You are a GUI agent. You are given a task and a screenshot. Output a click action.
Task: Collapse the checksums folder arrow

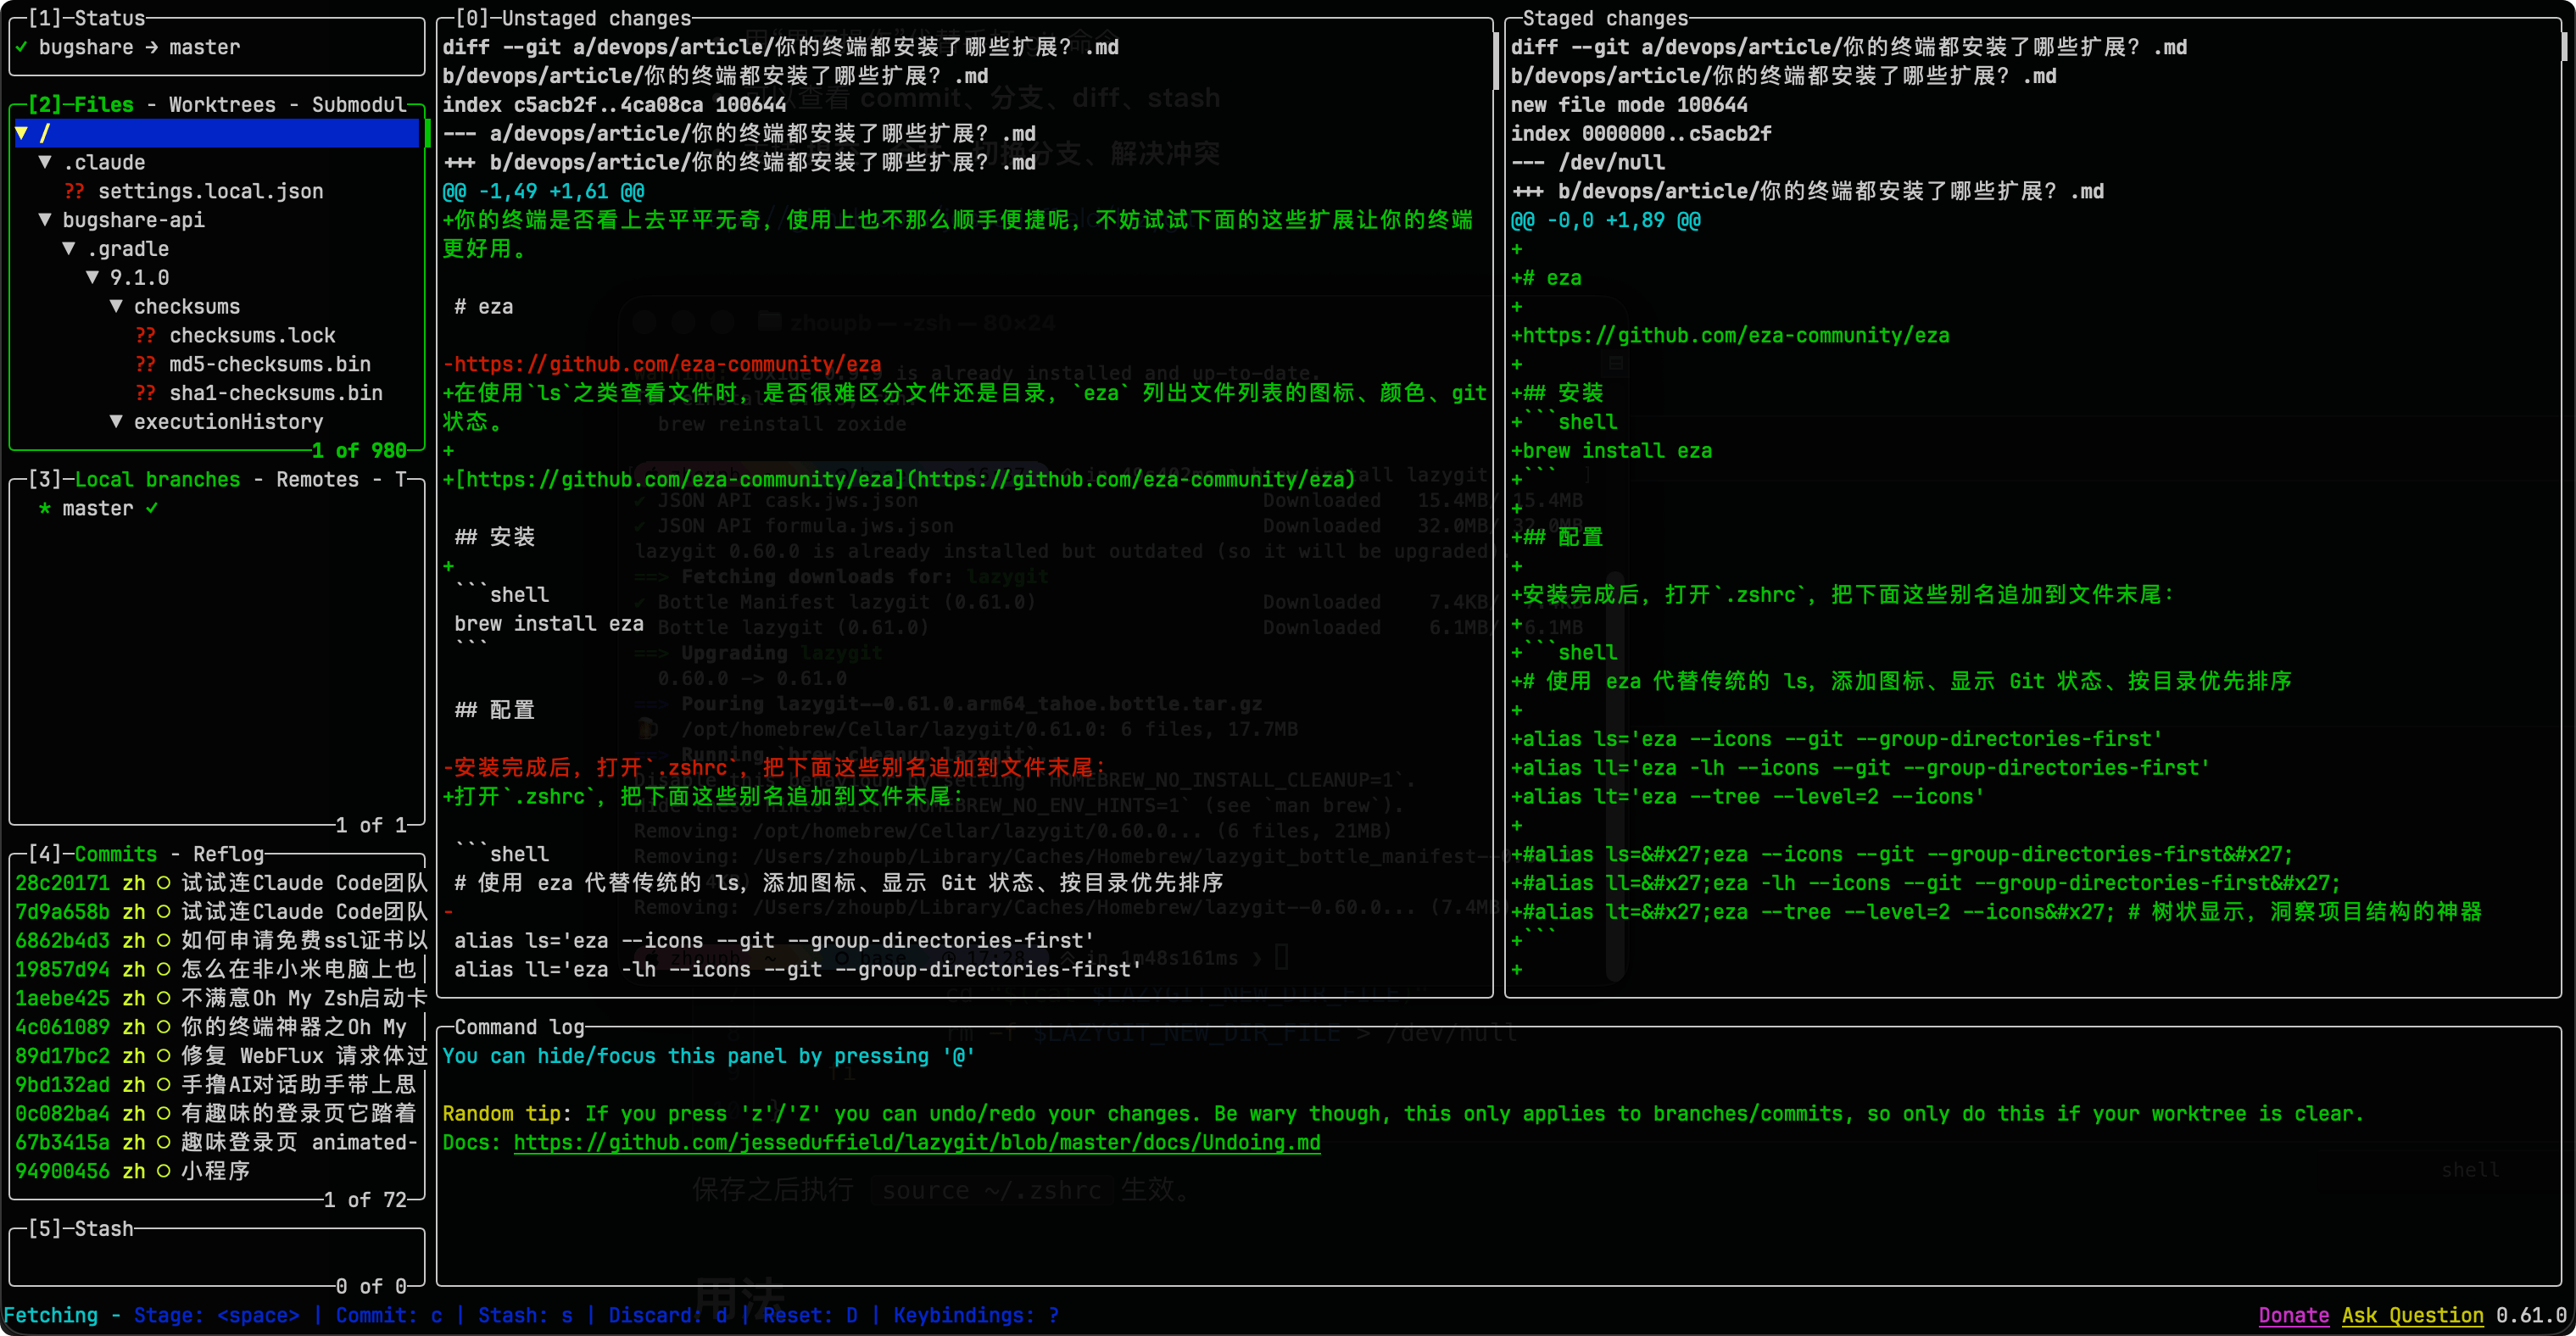point(117,306)
